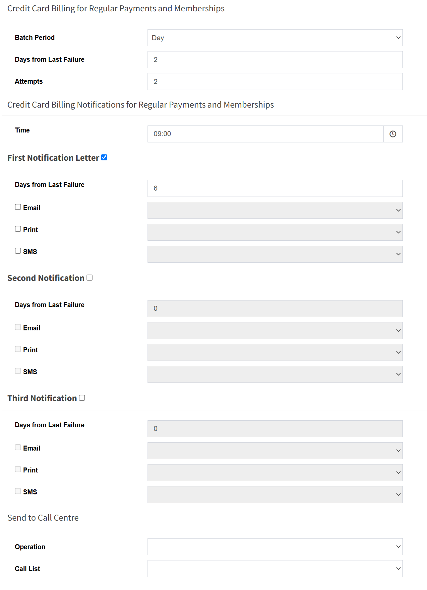The width and height of the screenshot is (427, 590).
Task: Uncheck the First Notification Letter checkbox
Action: [x=104, y=157]
